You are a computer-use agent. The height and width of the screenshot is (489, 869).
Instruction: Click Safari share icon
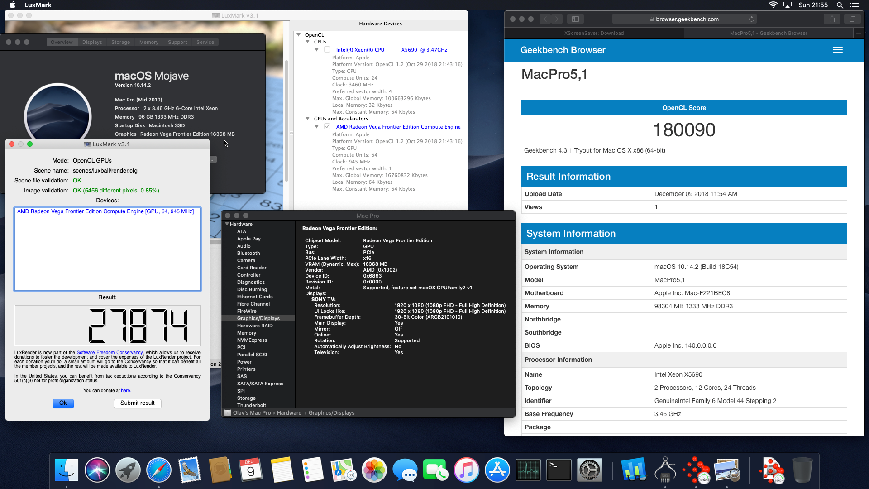(832, 19)
